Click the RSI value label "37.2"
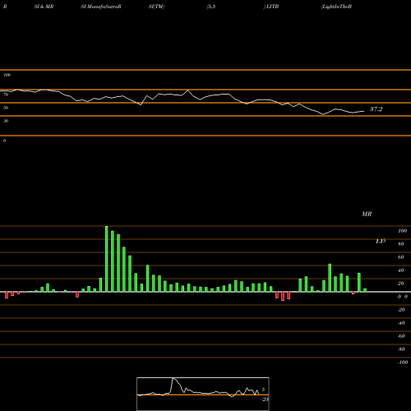 pyautogui.click(x=376, y=109)
